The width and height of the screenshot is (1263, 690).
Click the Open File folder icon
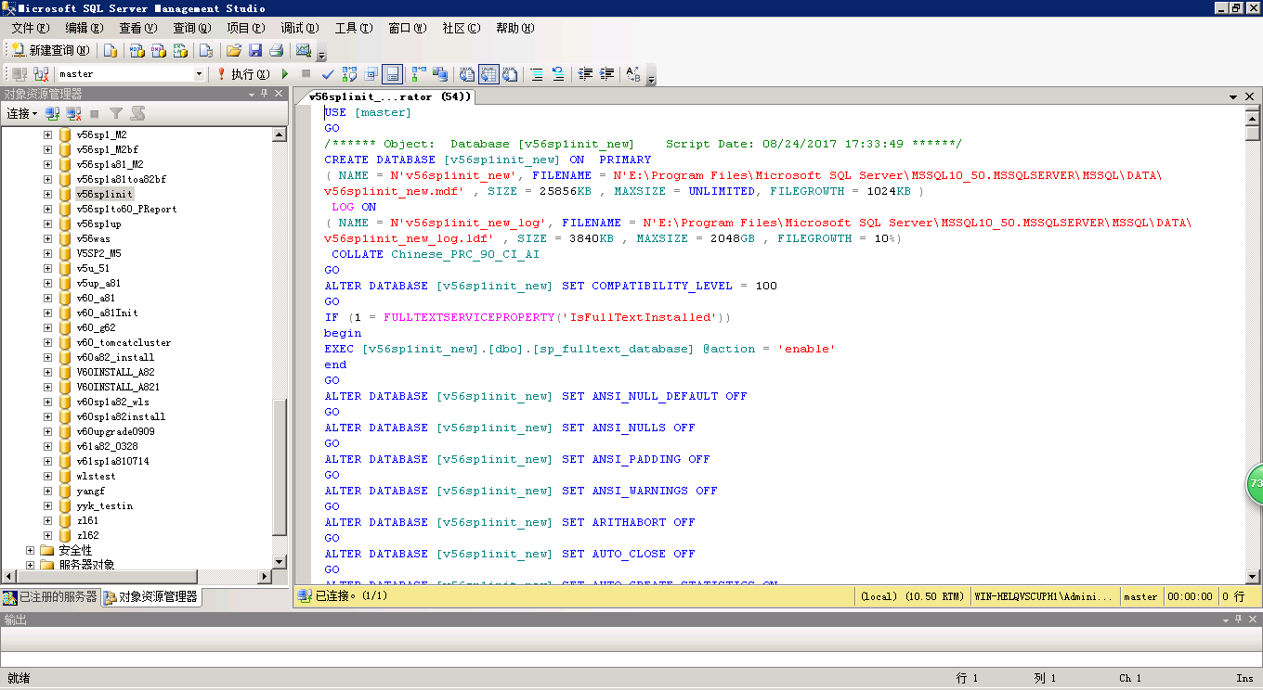[x=234, y=50]
